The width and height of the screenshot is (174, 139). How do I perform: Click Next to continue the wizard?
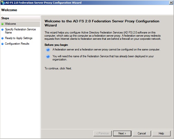(122, 133)
